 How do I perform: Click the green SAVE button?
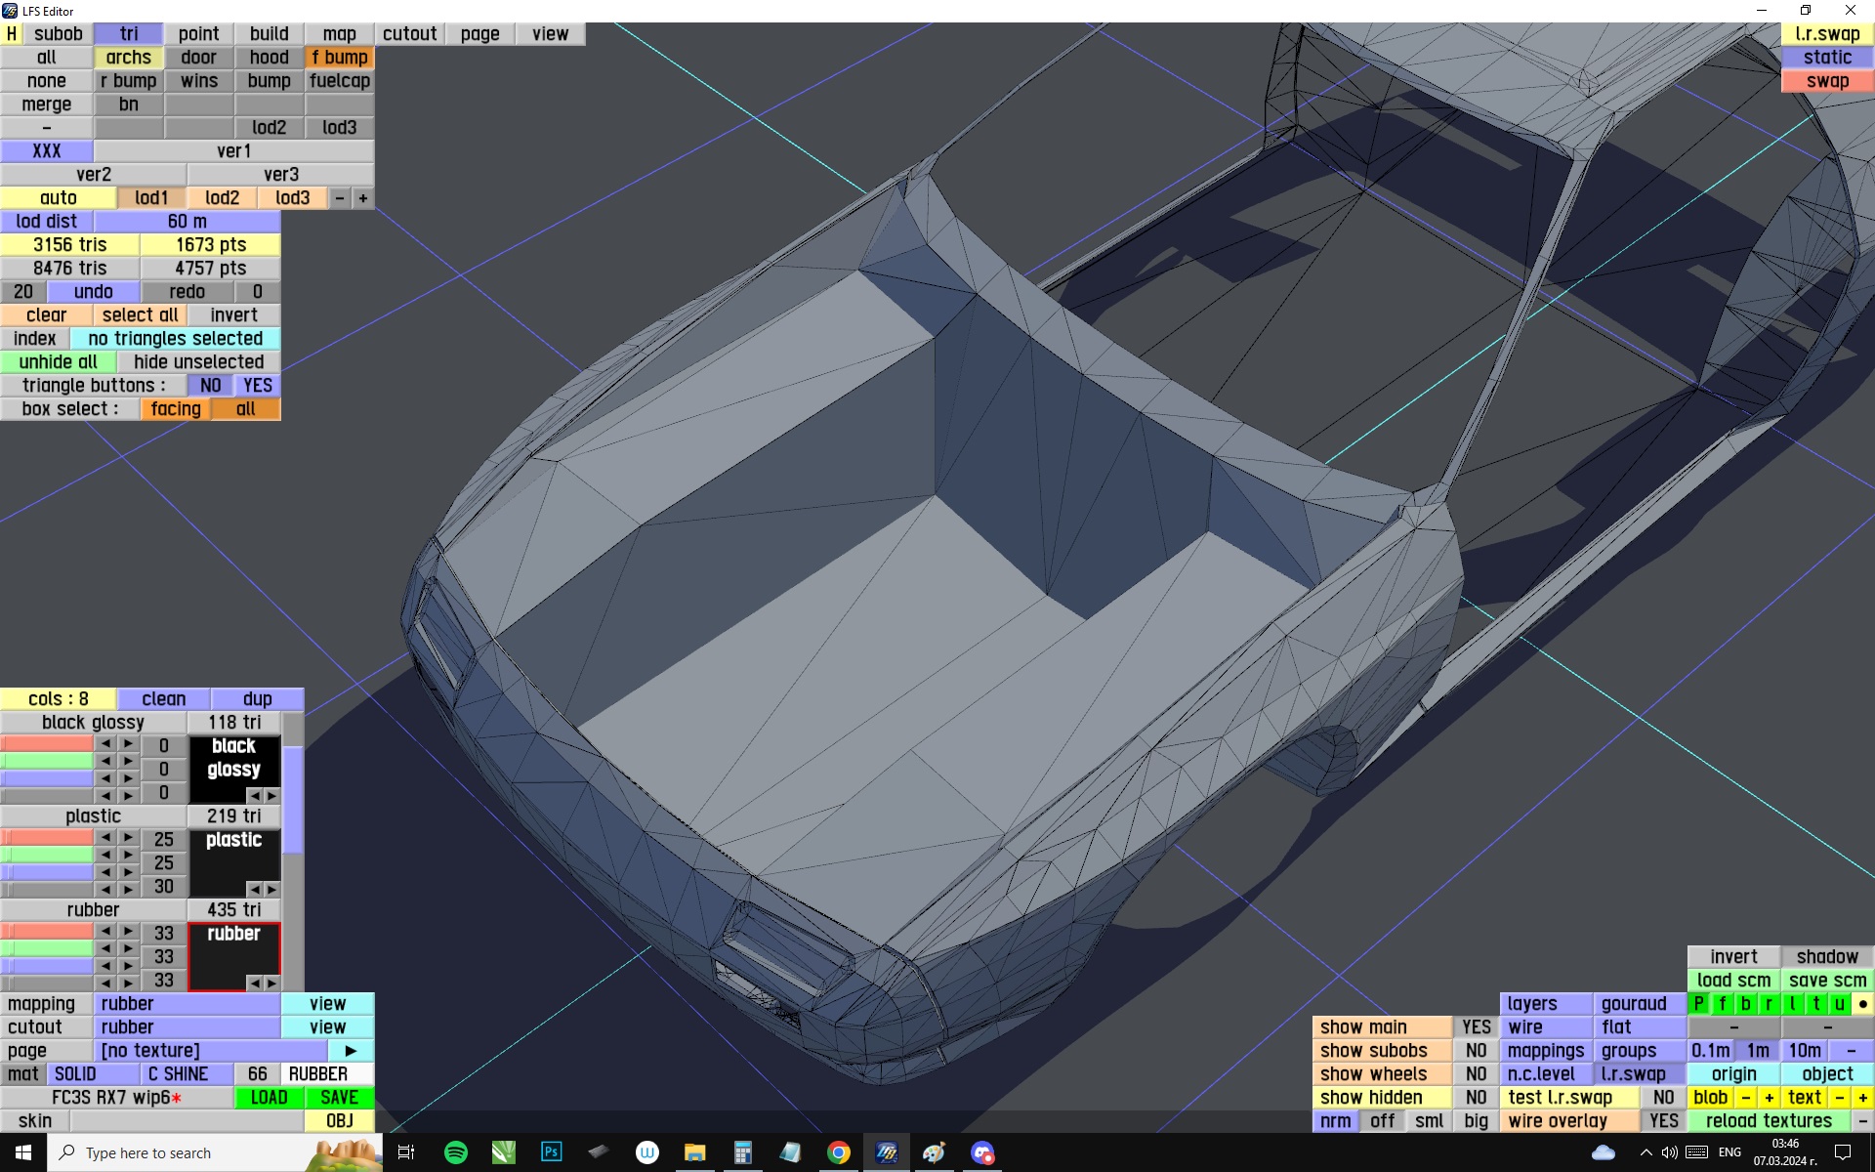pos(339,1098)
